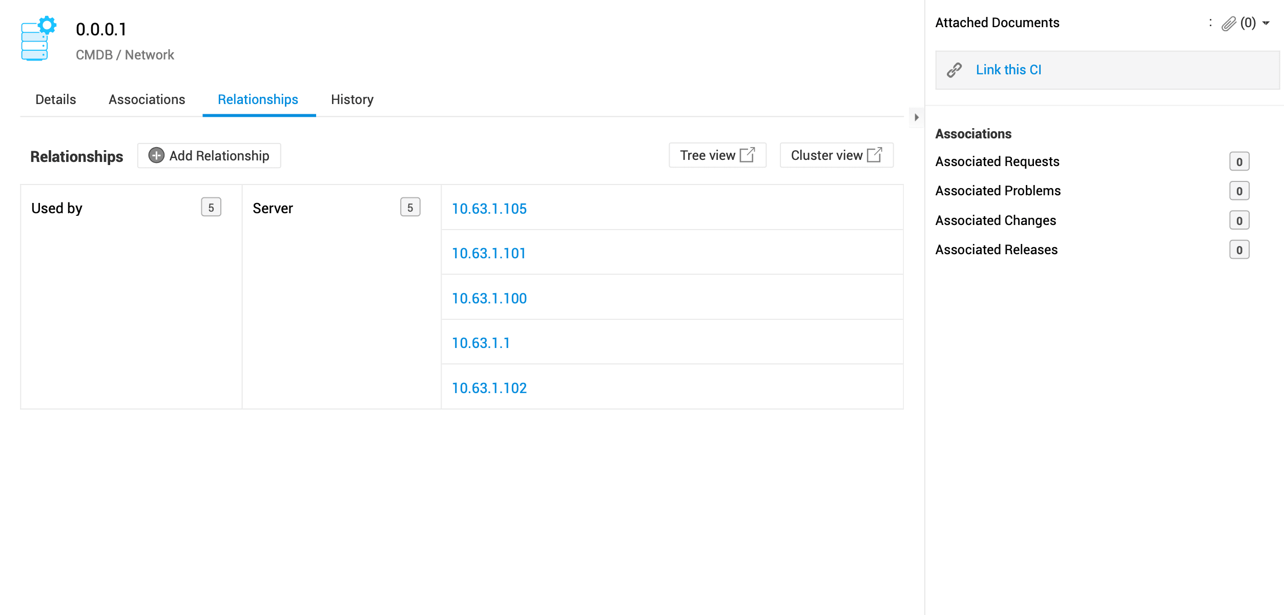
Task: Click the Link this CI link
Action: tap(1008, 70)
